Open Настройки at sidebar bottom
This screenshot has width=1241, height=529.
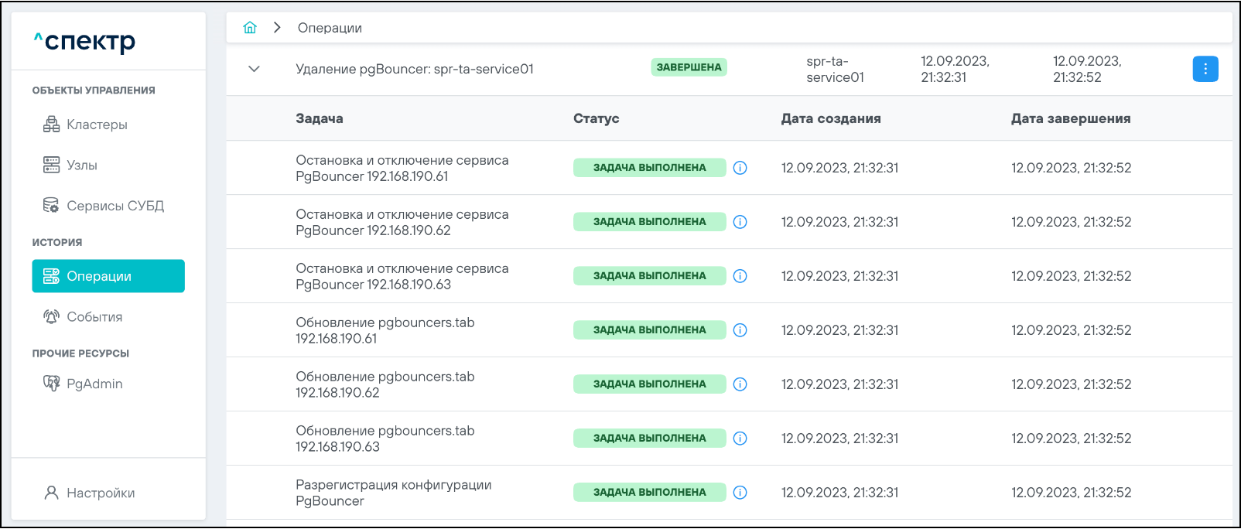pos(100,493)
